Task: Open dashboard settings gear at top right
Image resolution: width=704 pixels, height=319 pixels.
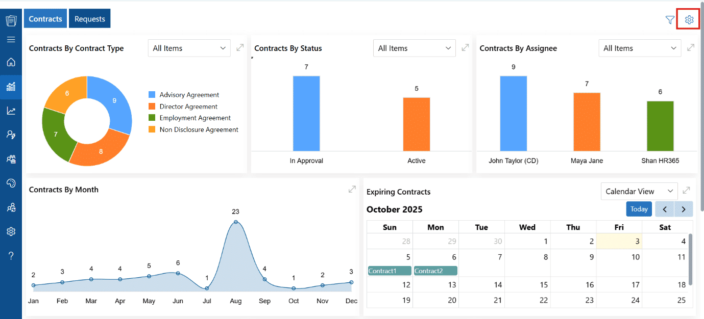Action: 689,20
